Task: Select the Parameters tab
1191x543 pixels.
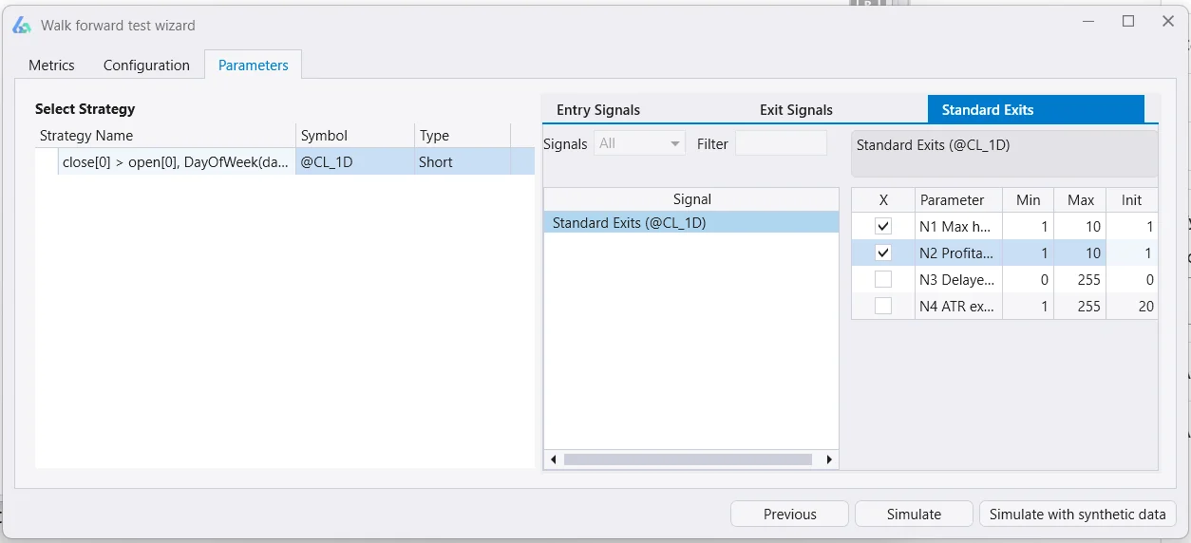Action: tap(254, 65)
